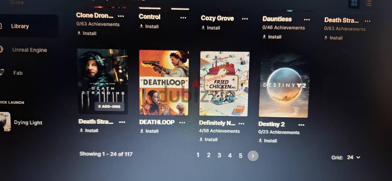Viewport: 392px width, 181px height.
Task: Go to library page 1
Action: pyautogui.click(x=198, y=155)
